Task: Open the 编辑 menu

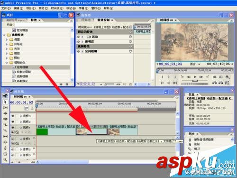Action: 18,8
